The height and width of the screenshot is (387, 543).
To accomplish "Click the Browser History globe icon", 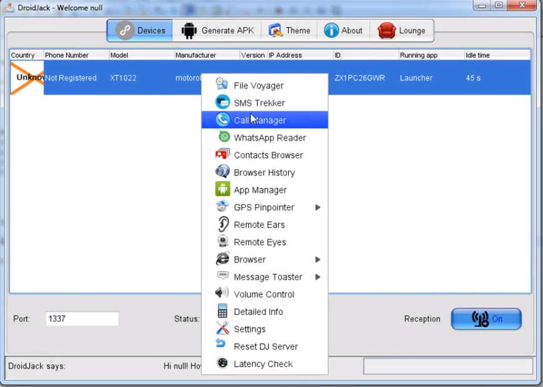I will point(222,172).
